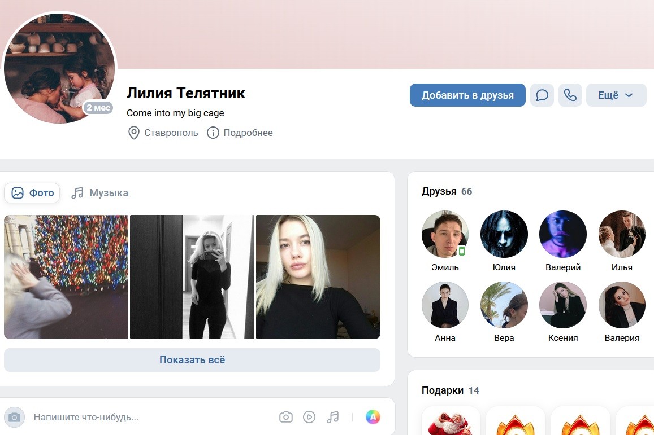Screen dimensions: 654x435
Task: Open friend Эмиль's avatar
Action: click(445, 234)
